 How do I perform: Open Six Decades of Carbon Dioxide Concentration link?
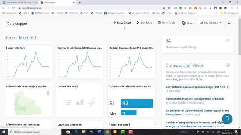(197, 112)
